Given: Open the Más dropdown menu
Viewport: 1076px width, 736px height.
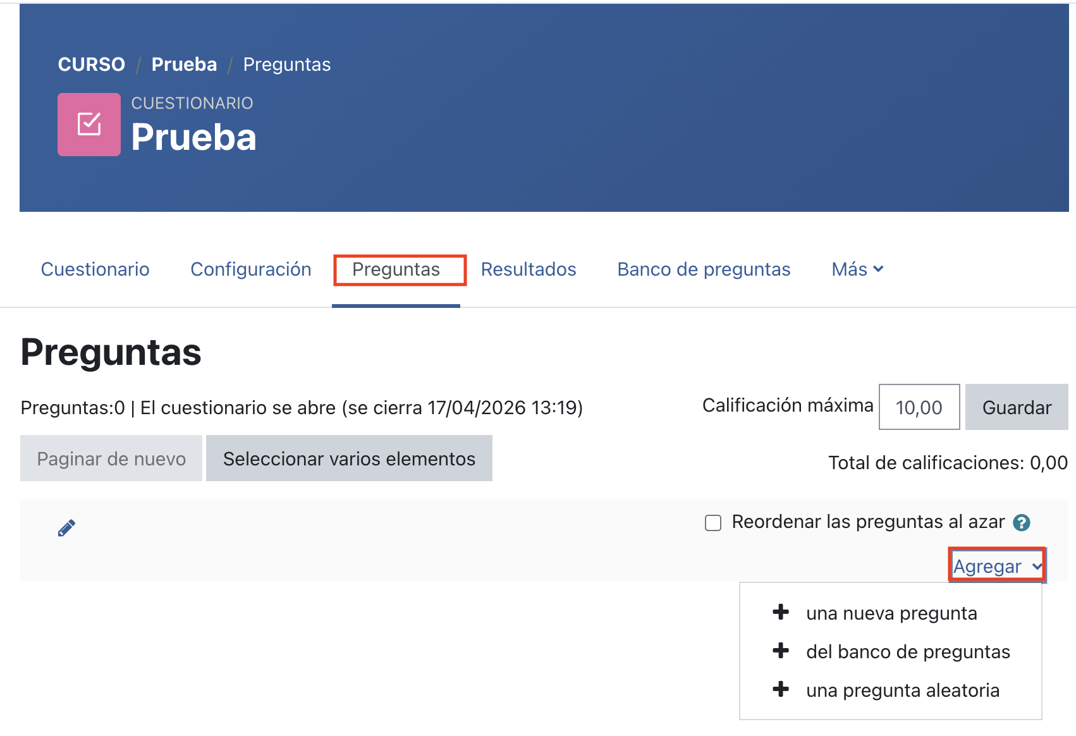Looking at the screenshot, I should pyautogui.click(x=857, y=269).
